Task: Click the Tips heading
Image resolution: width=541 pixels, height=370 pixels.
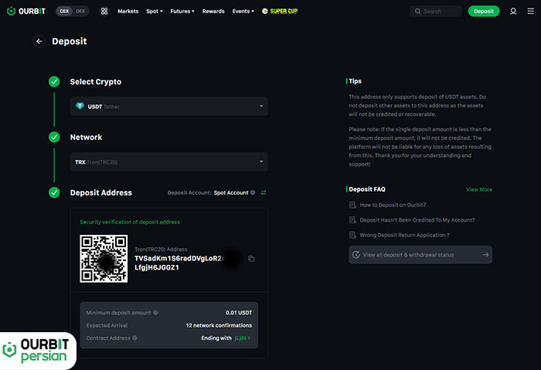Action: [x=355, y=81]
